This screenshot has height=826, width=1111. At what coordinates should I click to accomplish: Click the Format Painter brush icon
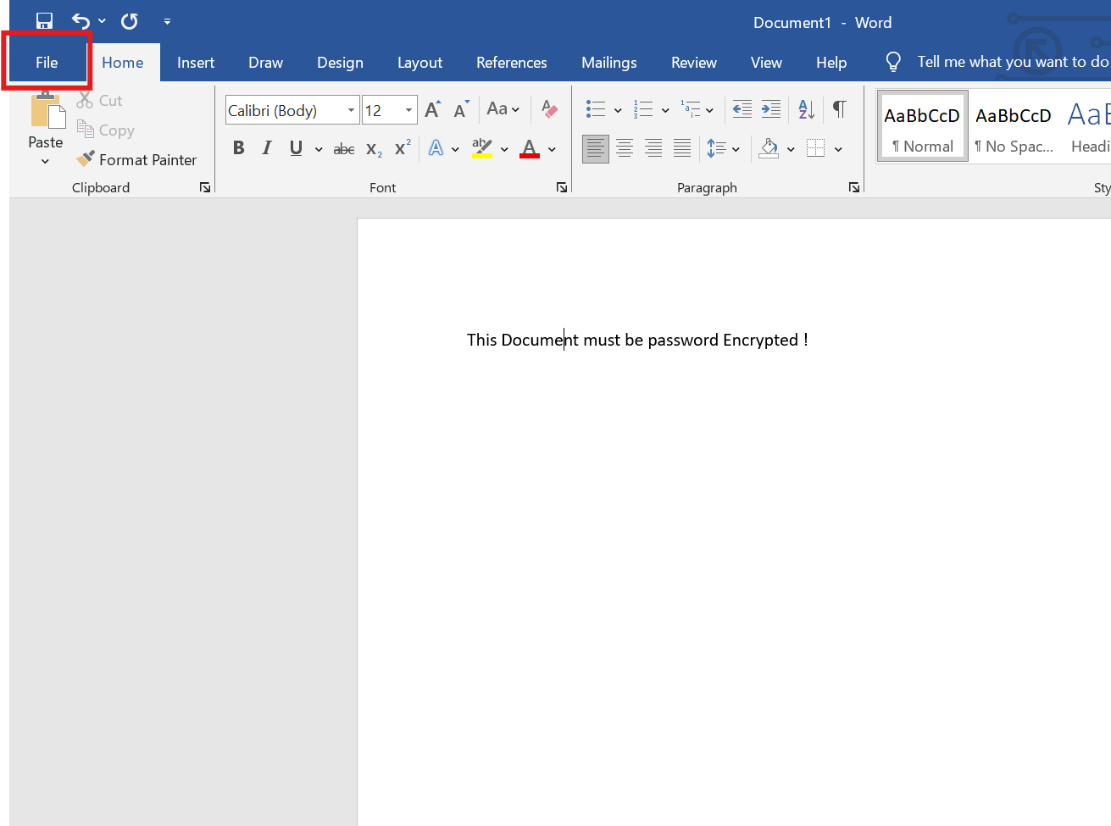(86, 159)
